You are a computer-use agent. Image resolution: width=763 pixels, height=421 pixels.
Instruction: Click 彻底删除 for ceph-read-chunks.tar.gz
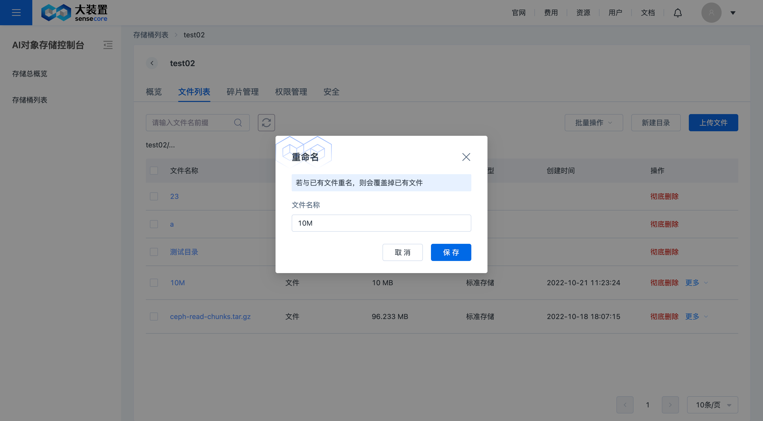pyautogui.click(x=664, y=317)
